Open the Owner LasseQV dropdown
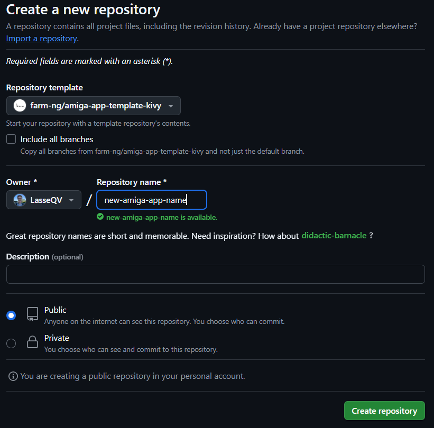The width and height of the screenshot is (434, 428). pos(44,200)
